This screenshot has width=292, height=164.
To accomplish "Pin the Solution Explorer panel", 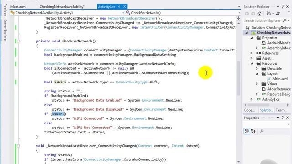I will point(283,7).
